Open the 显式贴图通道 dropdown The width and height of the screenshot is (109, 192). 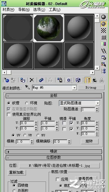79,103
